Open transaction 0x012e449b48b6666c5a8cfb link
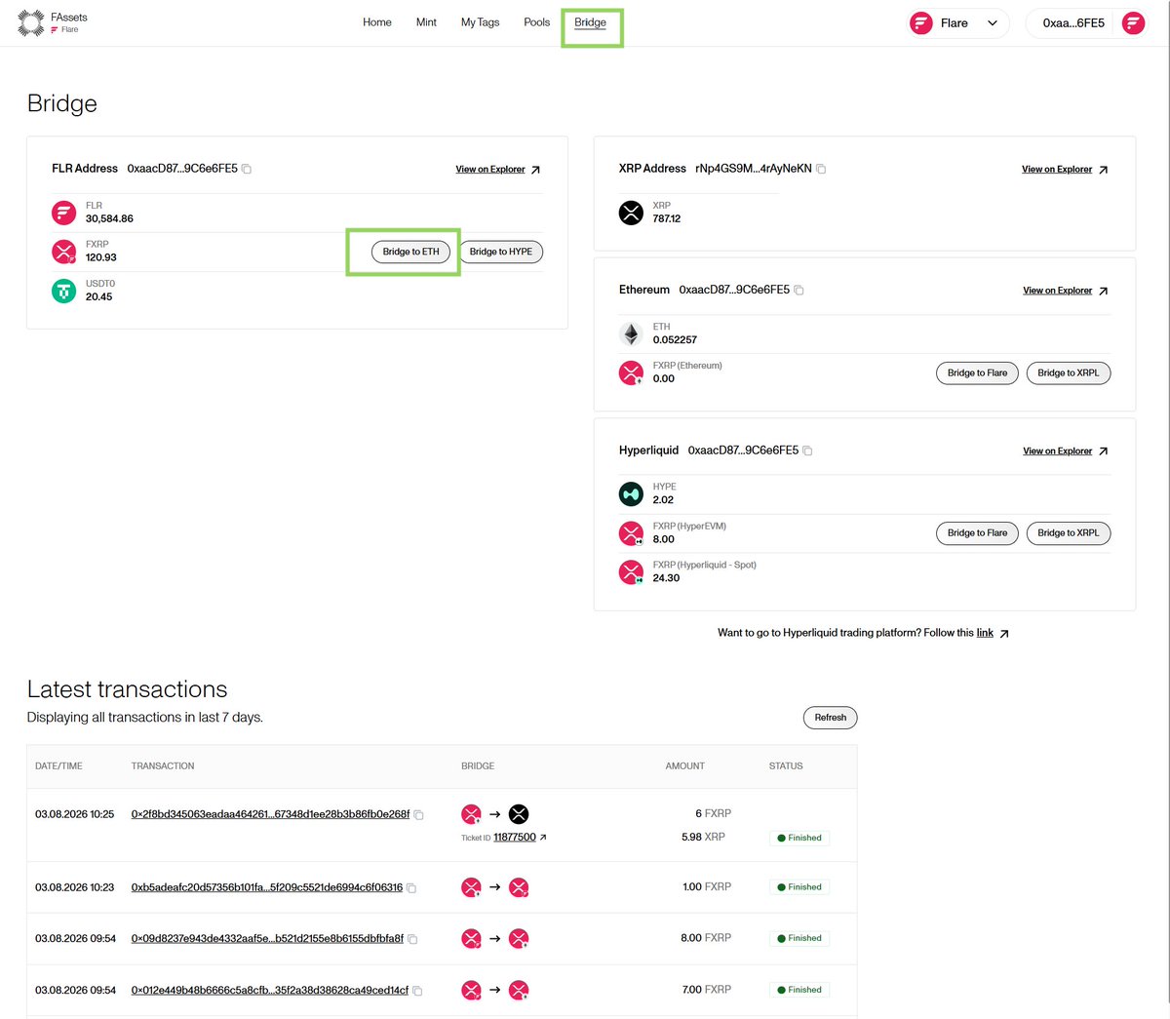This screenshot has width=1170, height=1019. (270, 990)
